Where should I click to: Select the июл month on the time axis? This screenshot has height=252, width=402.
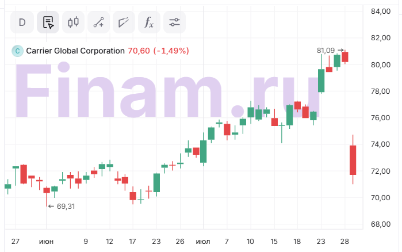tap(203, 241)
